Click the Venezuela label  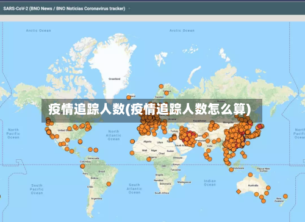pyautogui.click(x=93, y=158)
